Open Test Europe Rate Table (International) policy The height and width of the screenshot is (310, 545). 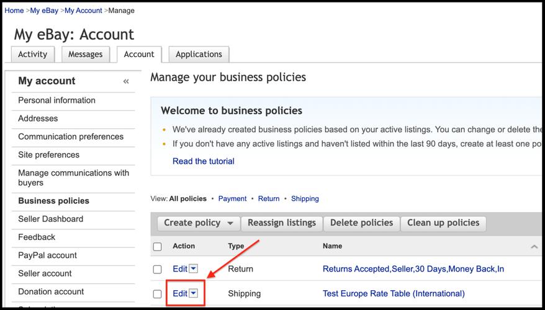click(x=394, y=294)
